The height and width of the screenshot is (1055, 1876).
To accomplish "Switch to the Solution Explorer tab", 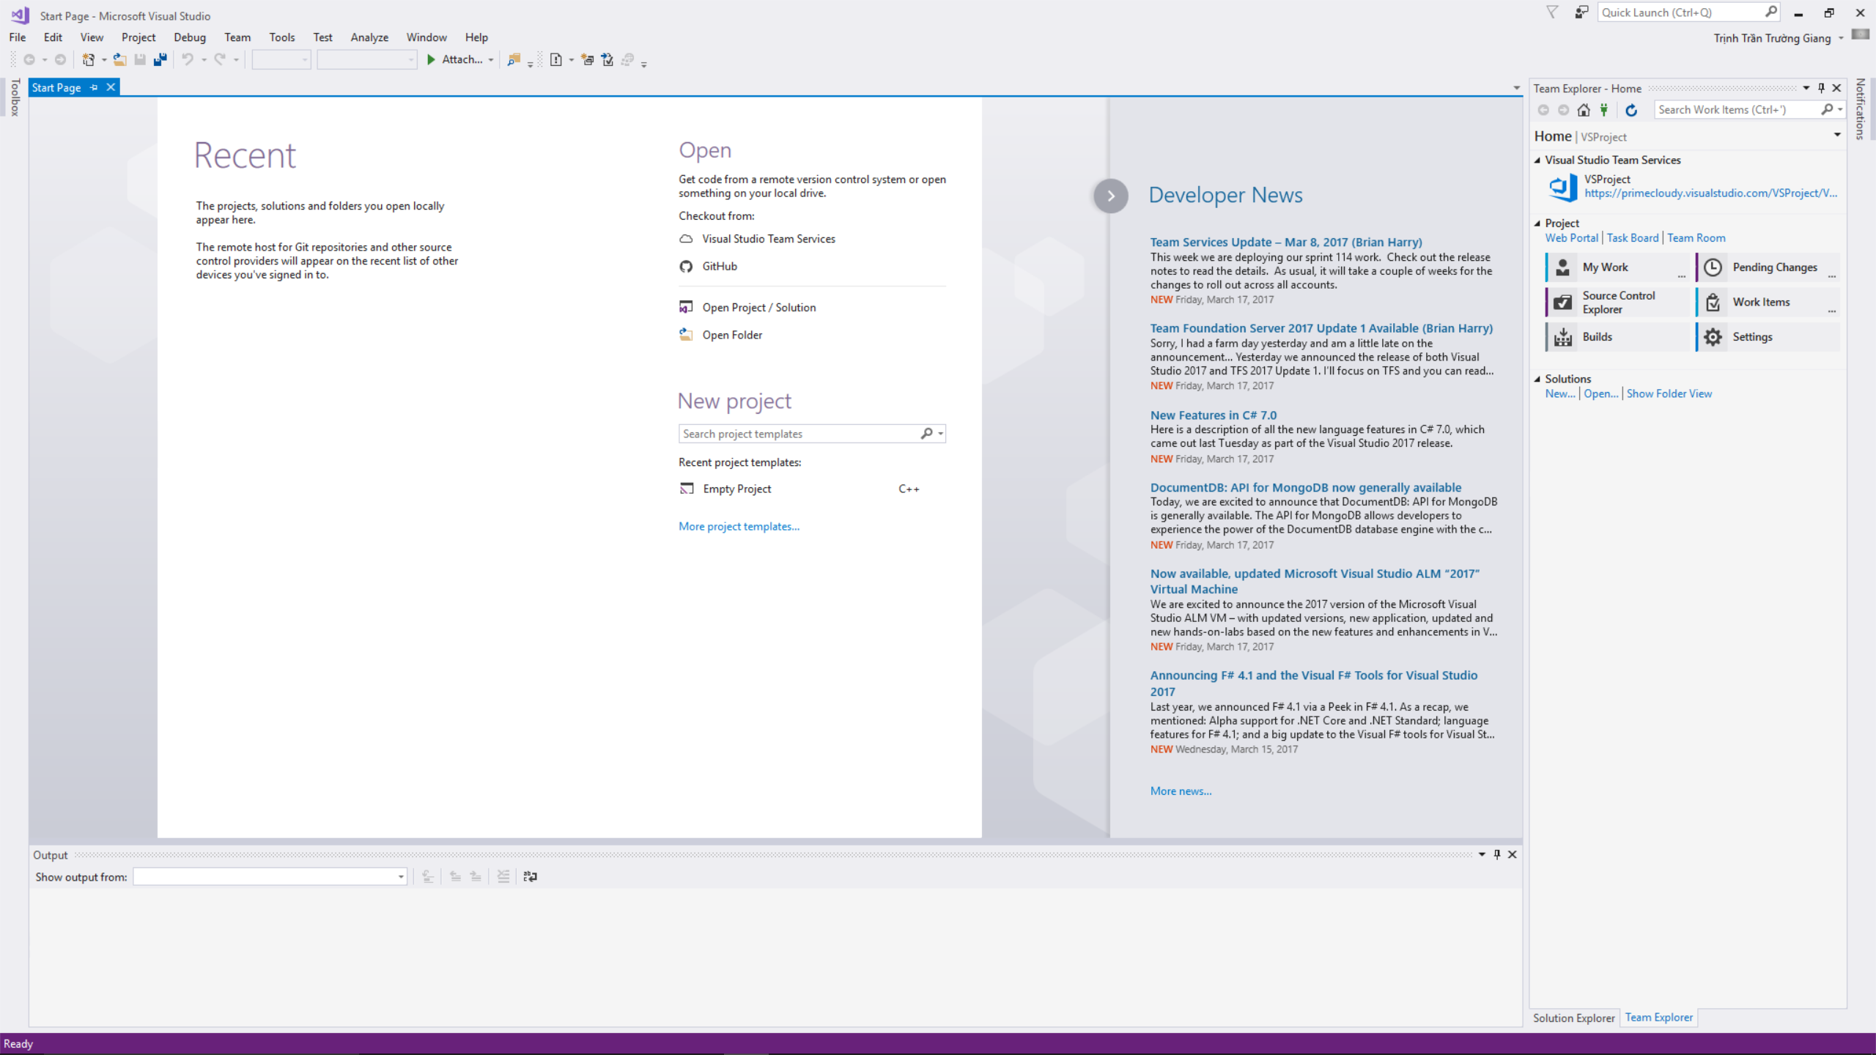I will tap(1573, 1018).
